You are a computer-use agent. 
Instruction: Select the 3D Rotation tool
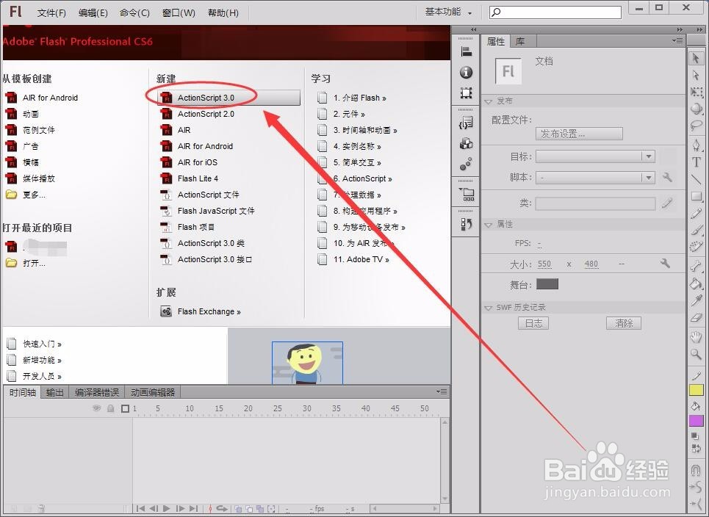point(697,109)
